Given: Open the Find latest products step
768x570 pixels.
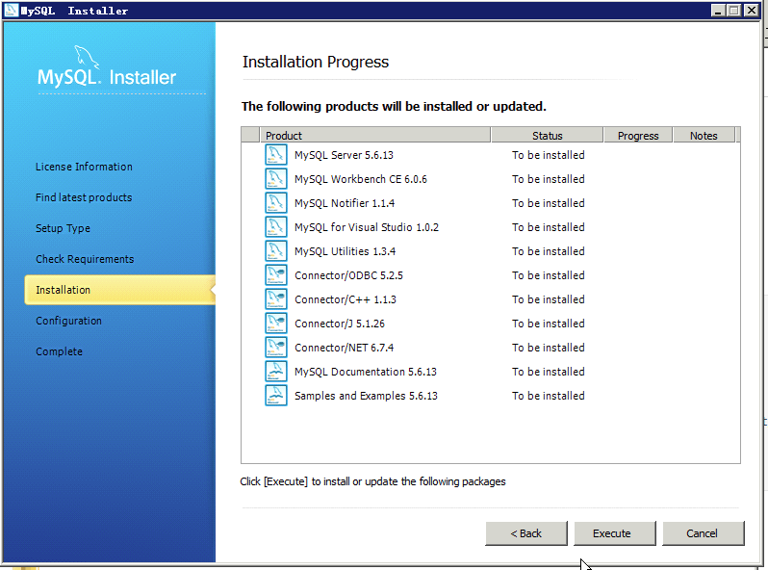Looking at the screenshot, I should click(x=84, y=197).
